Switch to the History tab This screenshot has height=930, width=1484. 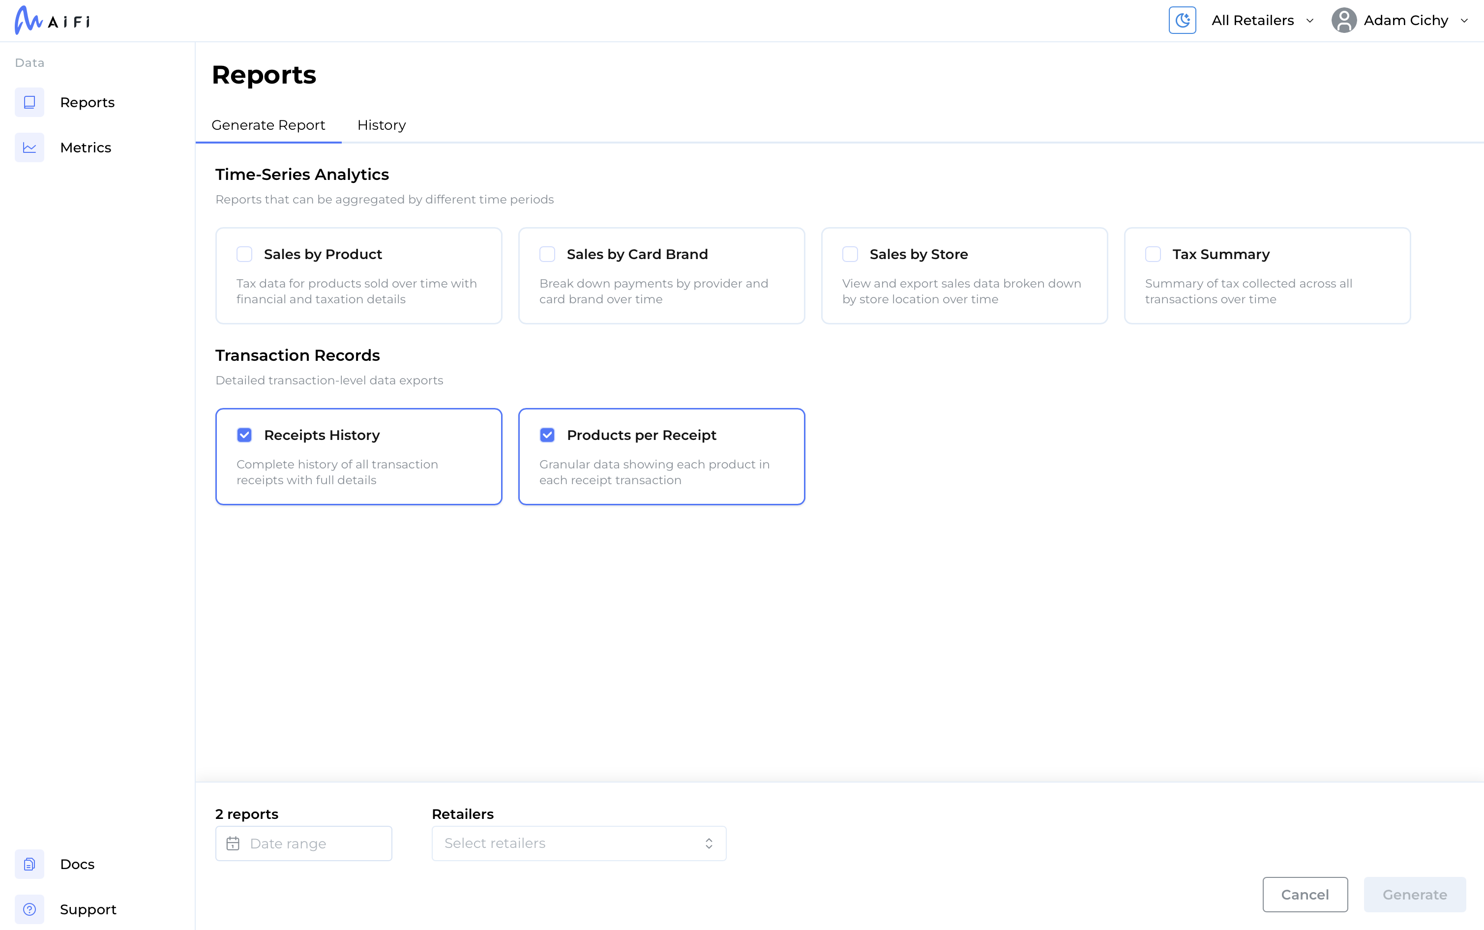[x=382, y=125]
